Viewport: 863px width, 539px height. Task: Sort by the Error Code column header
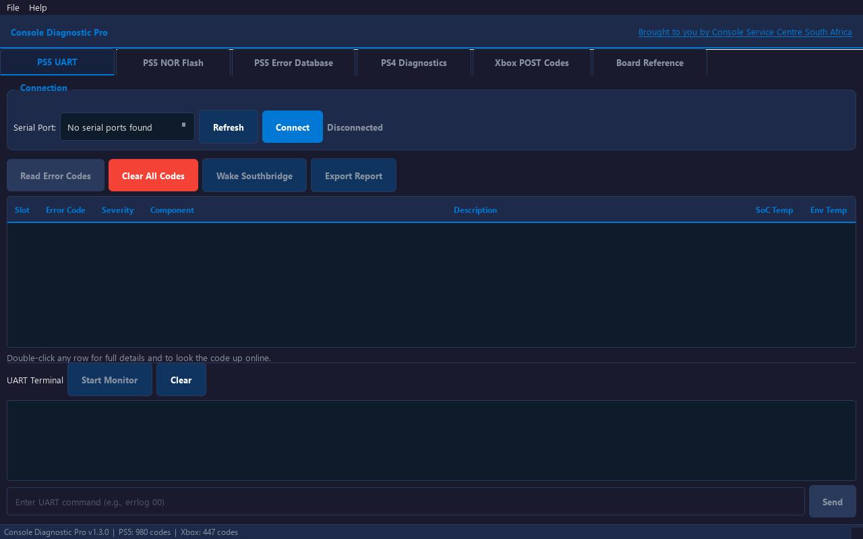[x=65, y=210]
